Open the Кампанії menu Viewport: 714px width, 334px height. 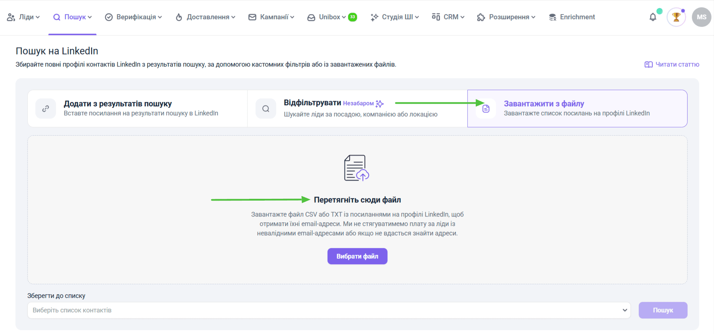(x=272, y=17)
